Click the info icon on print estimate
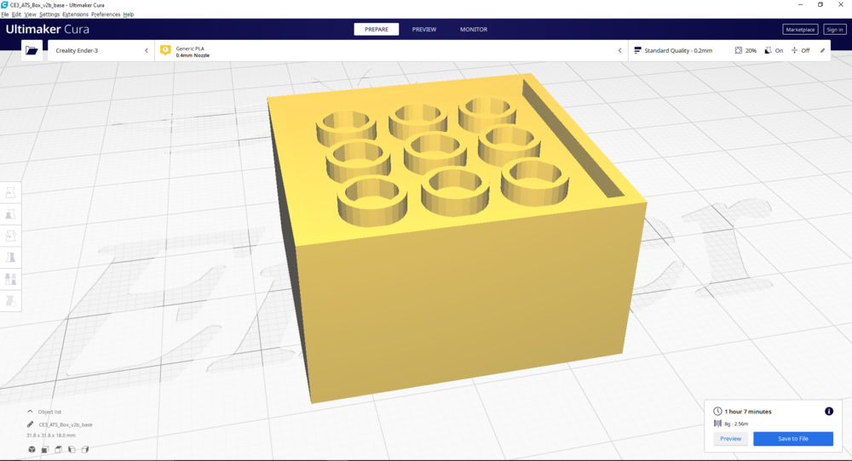Viewport: 852px width, 461px height. coord(829,411)
